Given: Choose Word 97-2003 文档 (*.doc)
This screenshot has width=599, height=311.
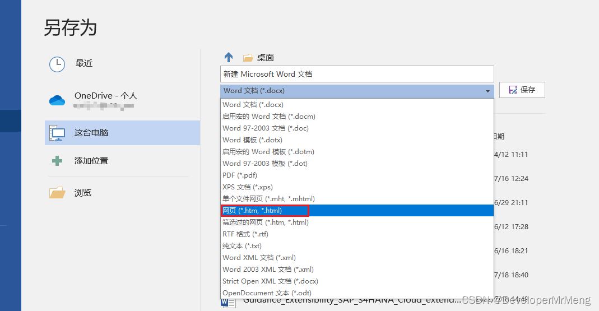Looking at the screenshot, I should pos(357,128).
